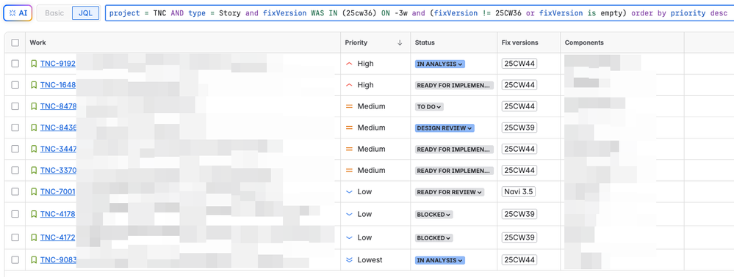This screenshot has height=277, width=734.
Task: Open issue link TNC-8478
Action: 58,106
